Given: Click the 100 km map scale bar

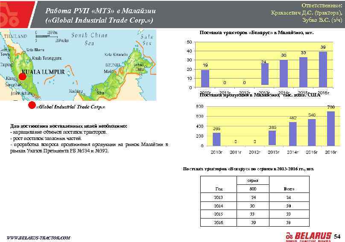Looking at the screenshot, I should 46,36.
